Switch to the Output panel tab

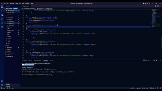tap(30, 60)
